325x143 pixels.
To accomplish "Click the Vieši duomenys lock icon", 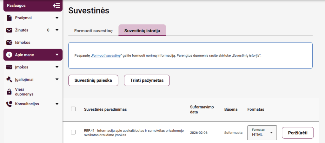I will (x=9, y=92).
